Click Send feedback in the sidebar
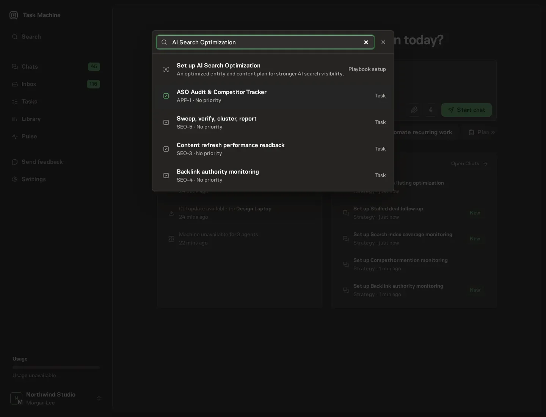Screen dimensions: 546x417 point(56,162)
